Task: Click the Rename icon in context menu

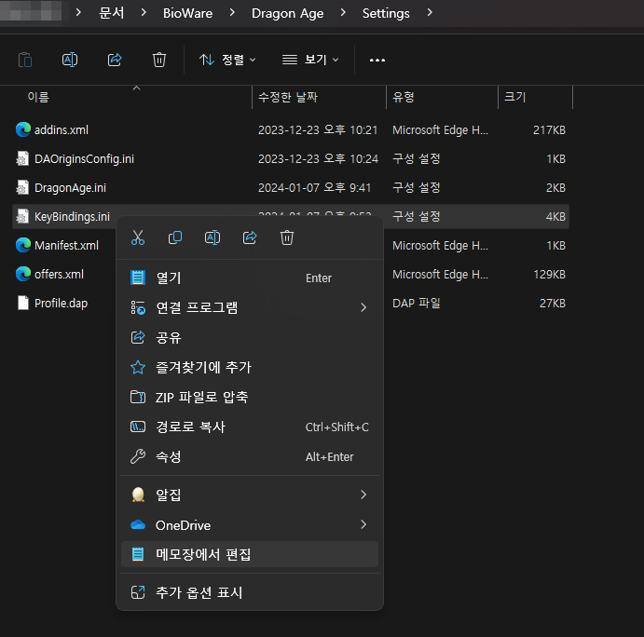Action: [212, 237]
